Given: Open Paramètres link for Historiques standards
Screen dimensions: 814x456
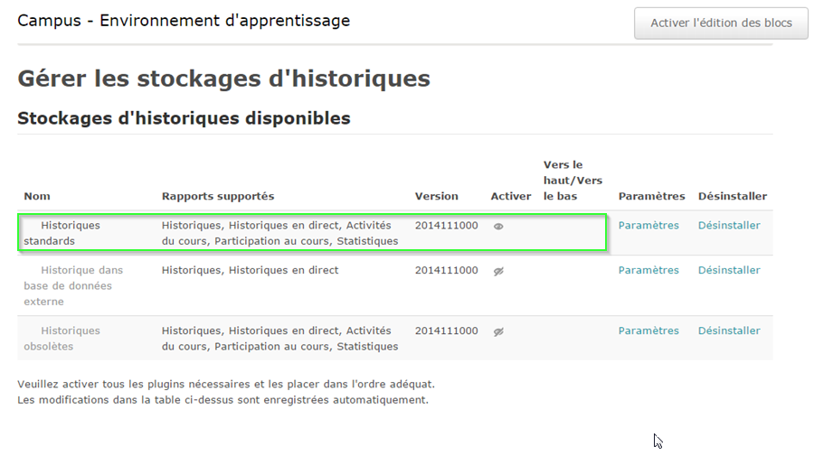Looking at the screenshot, I should pyautogui.click(x=648, y=226).
